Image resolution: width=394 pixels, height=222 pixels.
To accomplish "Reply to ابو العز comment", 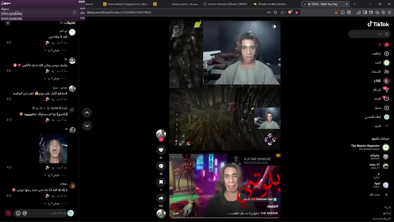I will [53, 43].
